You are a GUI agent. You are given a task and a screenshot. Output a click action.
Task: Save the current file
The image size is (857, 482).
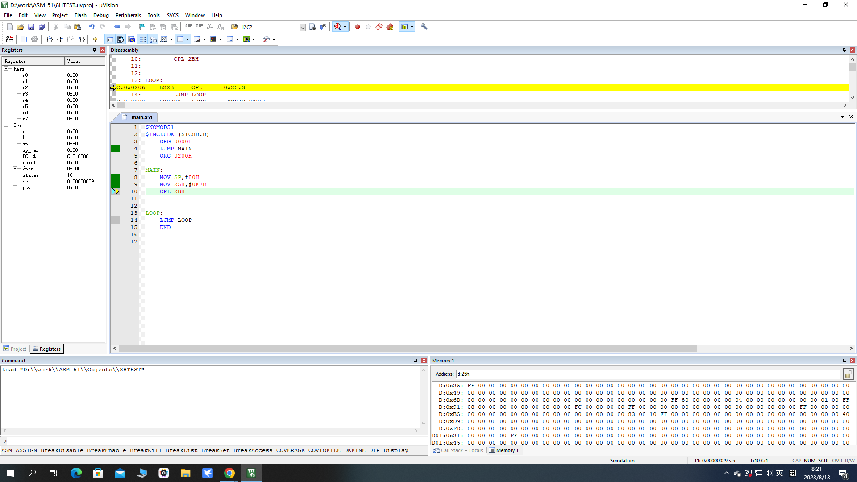31,27
